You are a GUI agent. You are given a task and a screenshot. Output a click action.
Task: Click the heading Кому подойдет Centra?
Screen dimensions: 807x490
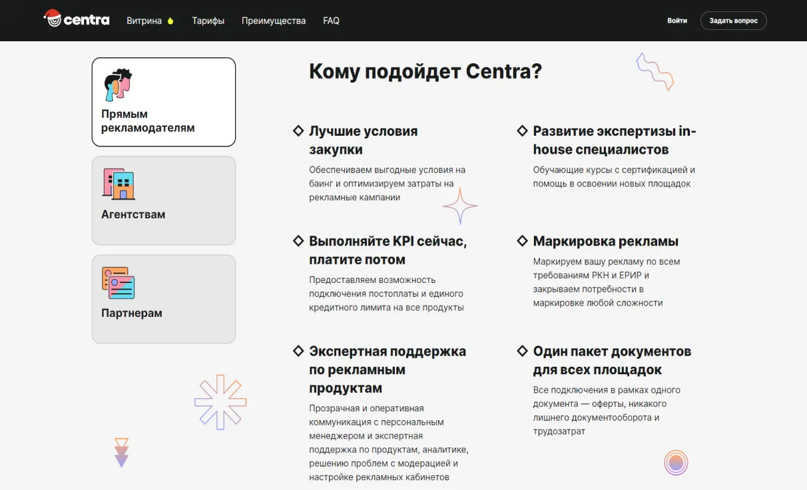(x=425, y=71)
